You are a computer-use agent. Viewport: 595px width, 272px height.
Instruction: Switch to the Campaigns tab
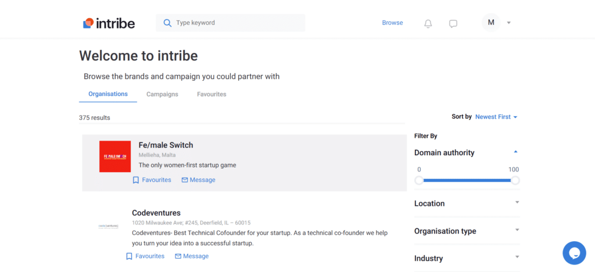click(163, 95)
